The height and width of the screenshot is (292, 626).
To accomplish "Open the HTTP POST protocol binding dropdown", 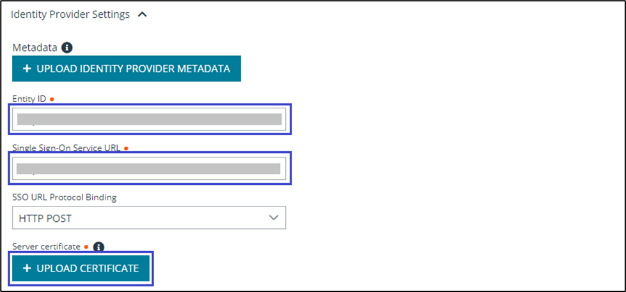I will point(148,218).
